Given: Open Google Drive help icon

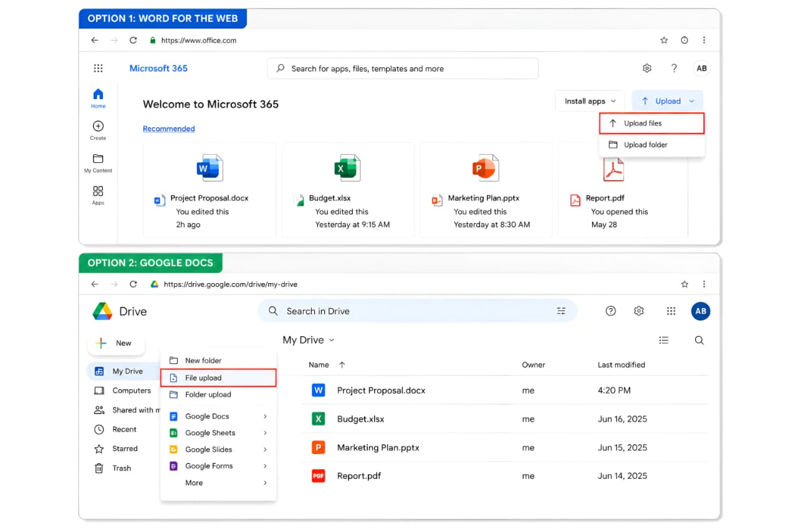Looking at the screenshot, I should point(611,311).
